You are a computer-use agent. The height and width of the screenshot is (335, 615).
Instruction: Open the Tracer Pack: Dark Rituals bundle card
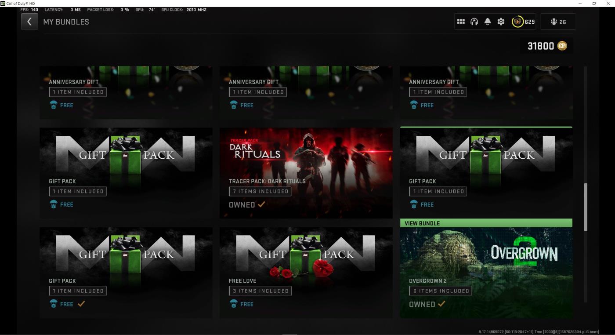(x=306, y=173)
